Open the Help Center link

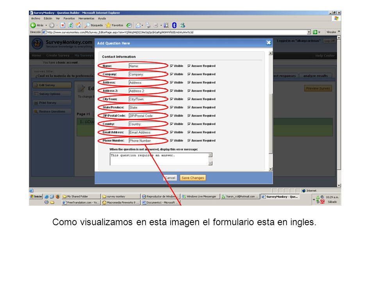pyautogui.click(x=325, y=56)
